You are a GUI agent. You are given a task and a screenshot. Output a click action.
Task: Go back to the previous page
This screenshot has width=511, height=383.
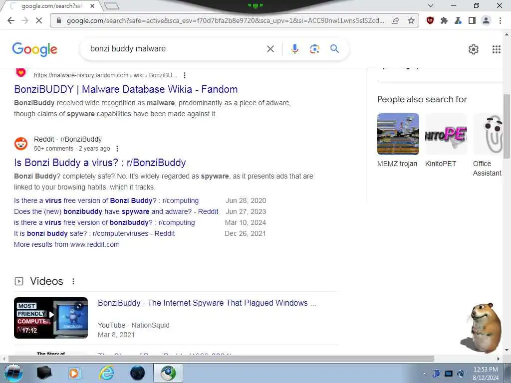[11, 20]
